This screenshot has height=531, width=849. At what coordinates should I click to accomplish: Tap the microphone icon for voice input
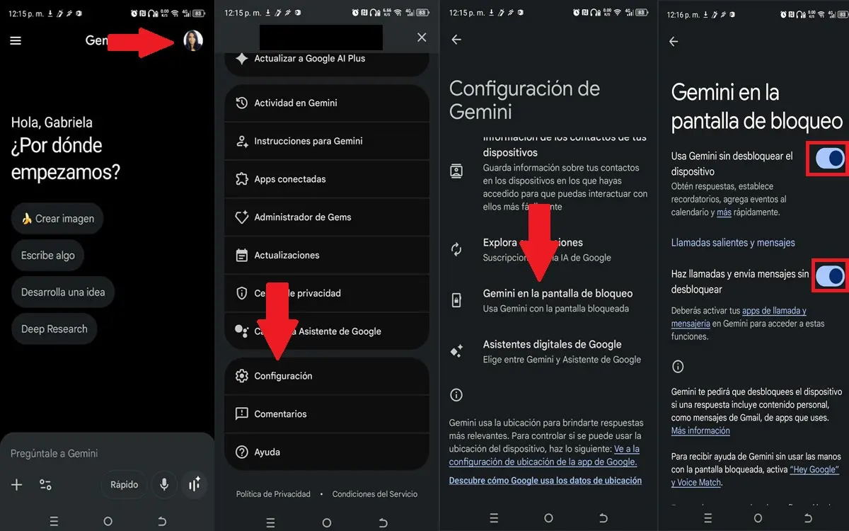click(164, 484)
